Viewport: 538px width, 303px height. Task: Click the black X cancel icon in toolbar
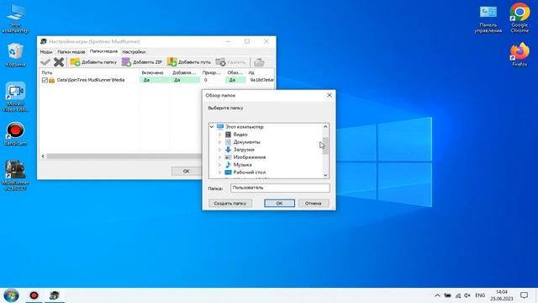click(59, 62)
